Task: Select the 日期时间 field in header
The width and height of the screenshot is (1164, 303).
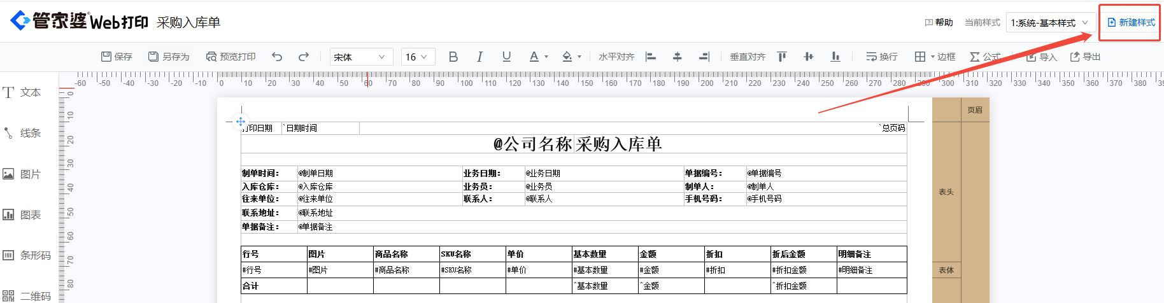Action: pyautogui.click(x=320, y=128)
